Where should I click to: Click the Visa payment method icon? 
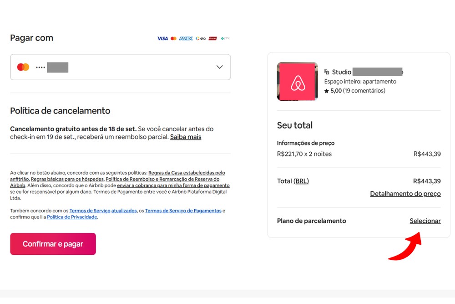(x=162, y=38)
